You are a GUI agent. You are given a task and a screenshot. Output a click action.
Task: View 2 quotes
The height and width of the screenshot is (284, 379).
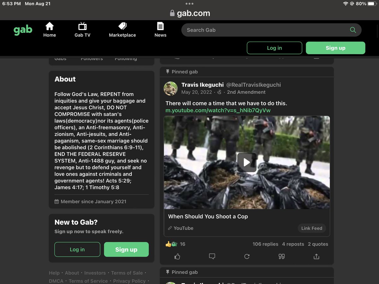[318, 244]
